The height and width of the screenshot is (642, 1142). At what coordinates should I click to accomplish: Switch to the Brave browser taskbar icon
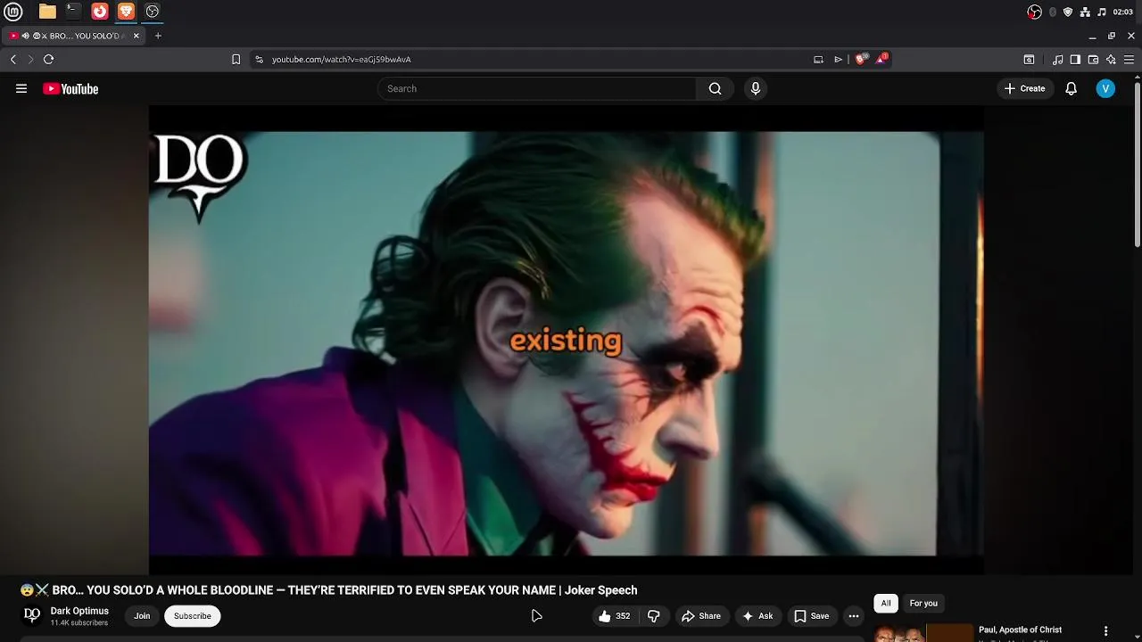pos(126,12)
